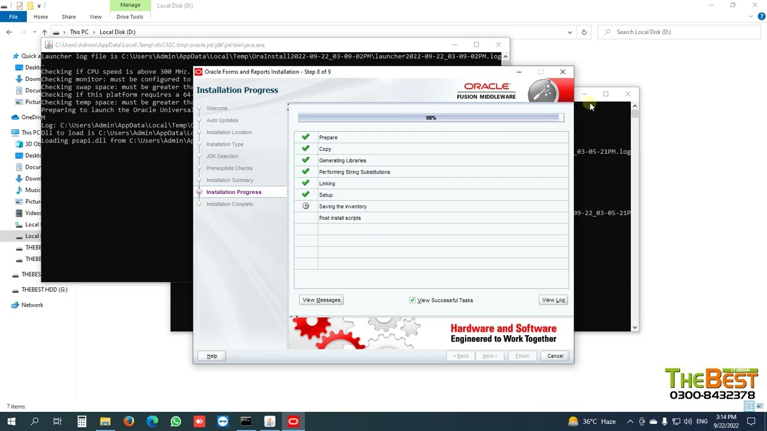Open WhatsApp from the taskbar
Screen dimensions: 767x431
pos(176,421)
